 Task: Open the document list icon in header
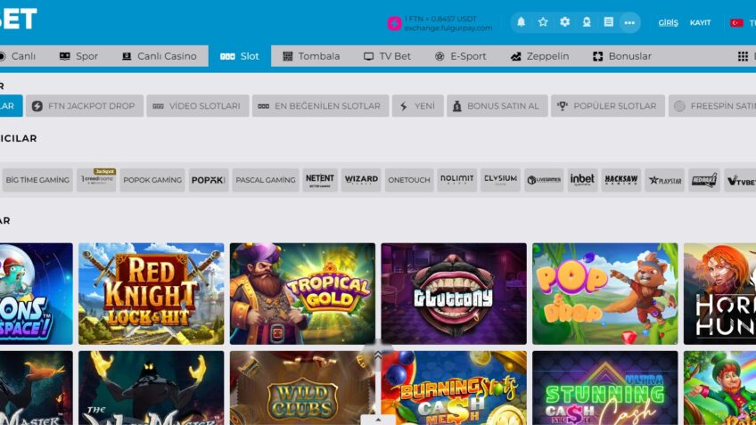(x=608, y=22)
